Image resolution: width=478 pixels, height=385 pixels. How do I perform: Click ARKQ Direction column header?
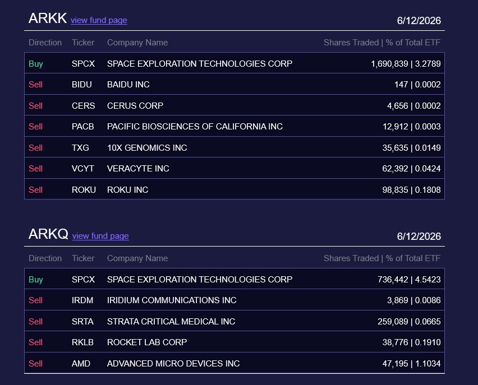tap(45, 258)
